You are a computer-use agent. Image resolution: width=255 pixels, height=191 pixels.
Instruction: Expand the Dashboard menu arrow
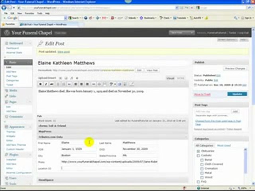tap(30, 43)
